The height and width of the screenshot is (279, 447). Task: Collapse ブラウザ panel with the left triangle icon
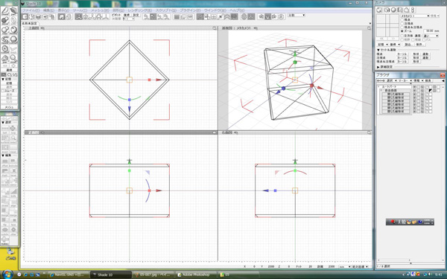443,81
